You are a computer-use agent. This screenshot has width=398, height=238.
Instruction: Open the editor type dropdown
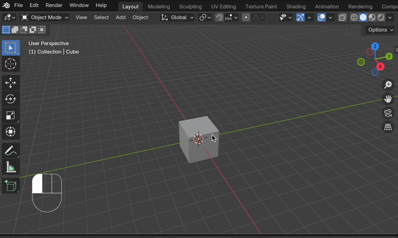coord(9,17)
